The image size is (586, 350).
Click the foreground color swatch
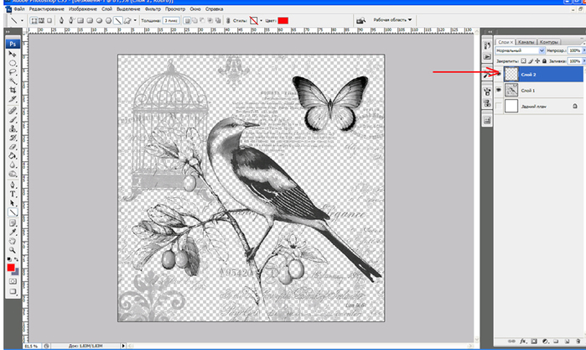click(10, 268)
